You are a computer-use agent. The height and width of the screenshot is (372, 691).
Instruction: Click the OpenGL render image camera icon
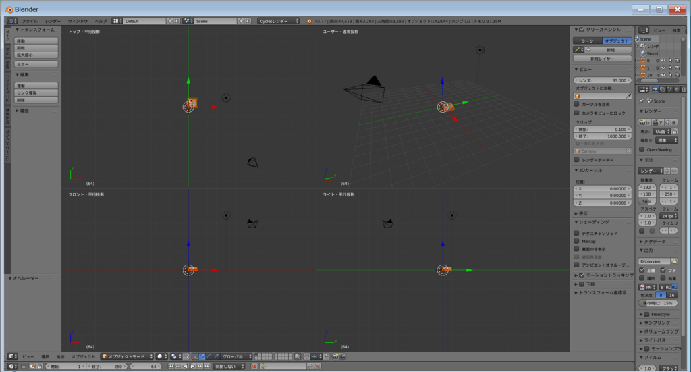[x=335, y=356]
